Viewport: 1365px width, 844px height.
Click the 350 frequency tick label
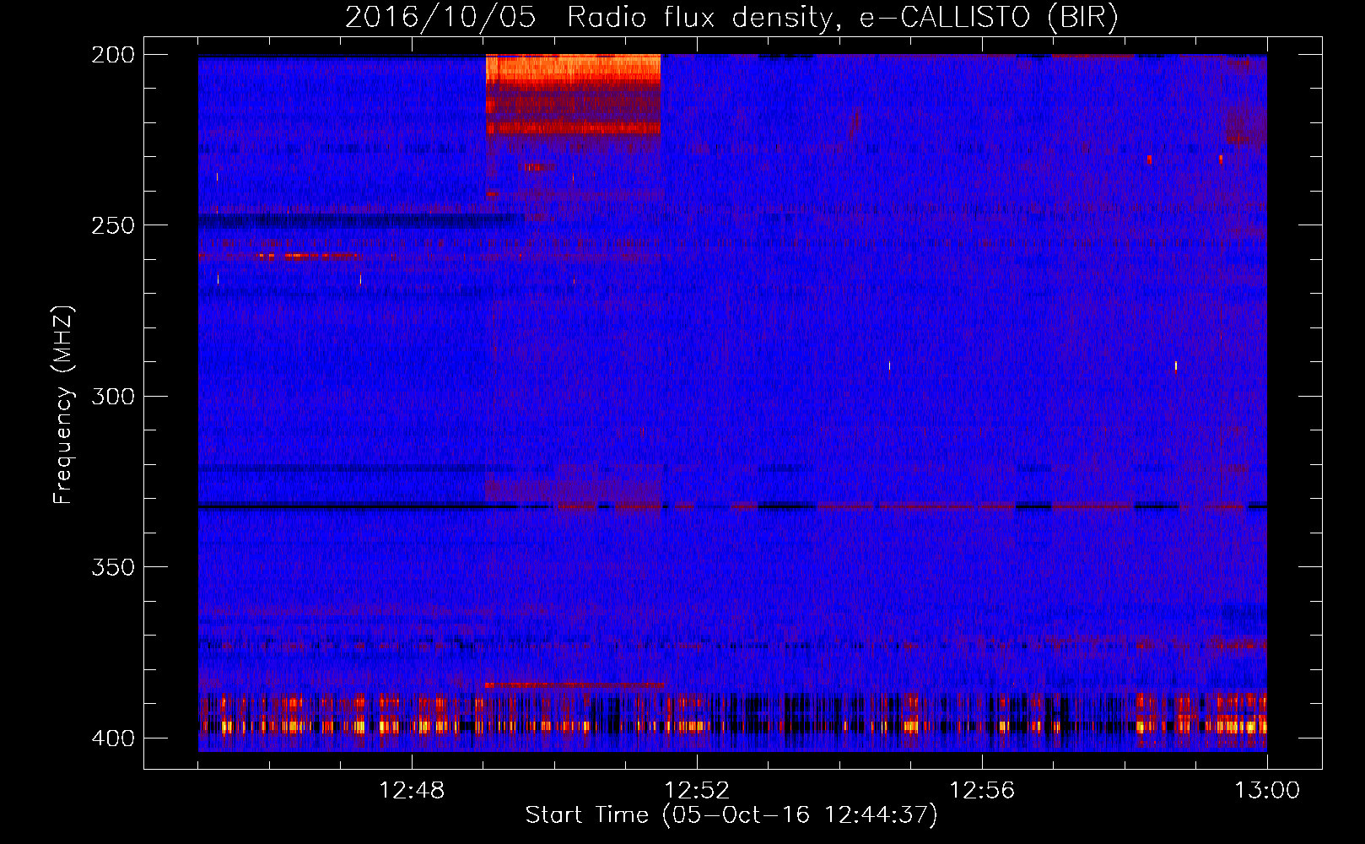[x=112, y=567]
